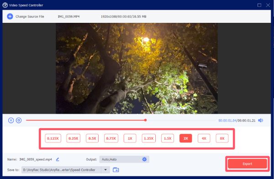This screenshot has width=274, height=179.
Task: Select 0.5X speed option
Action: pyautogui.click(x=92, y=138)
